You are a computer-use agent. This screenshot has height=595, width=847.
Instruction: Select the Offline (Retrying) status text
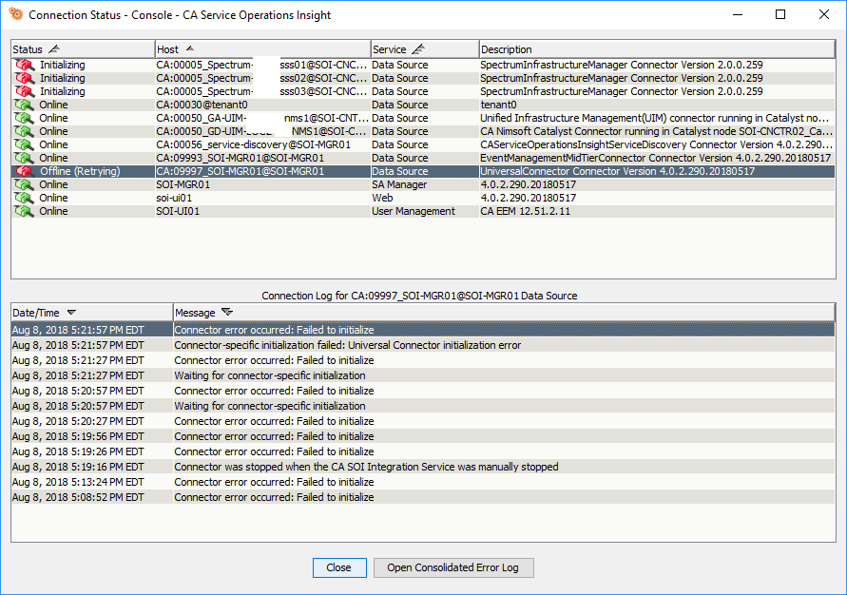pyautogui.click(x=80, y=171)
